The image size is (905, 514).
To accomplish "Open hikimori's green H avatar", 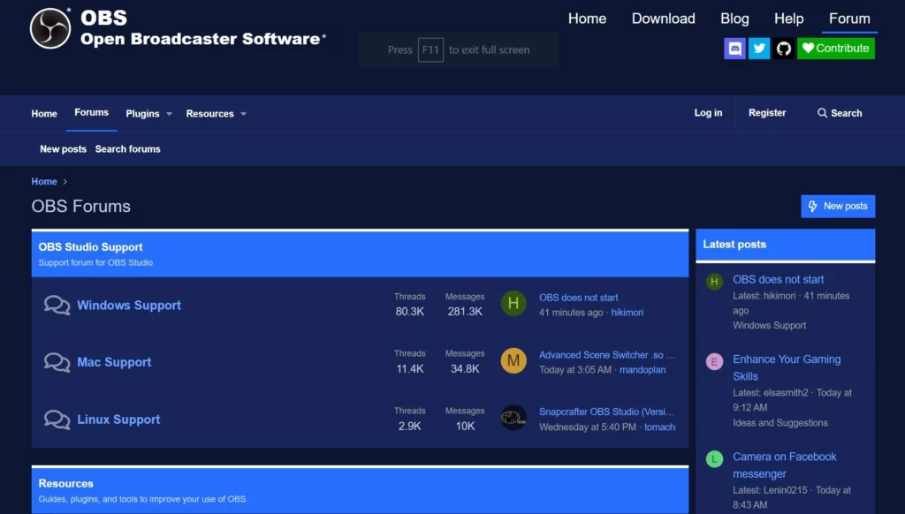I will (513, 304).
